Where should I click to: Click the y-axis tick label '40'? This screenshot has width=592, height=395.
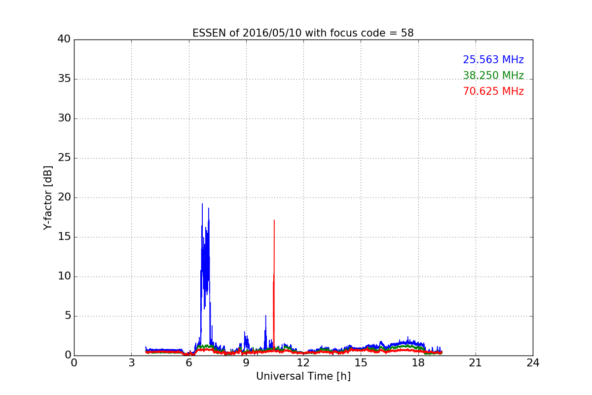[x=64, y=39]
